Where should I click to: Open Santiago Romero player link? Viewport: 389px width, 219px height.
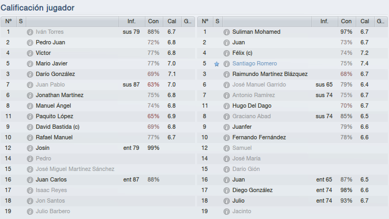[x=255, y=63]
